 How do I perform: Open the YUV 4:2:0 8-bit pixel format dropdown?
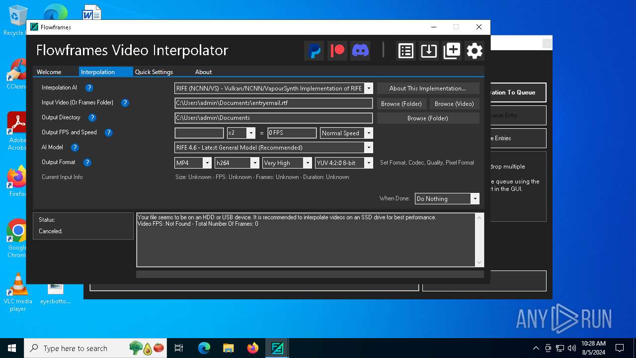point(369,163)
